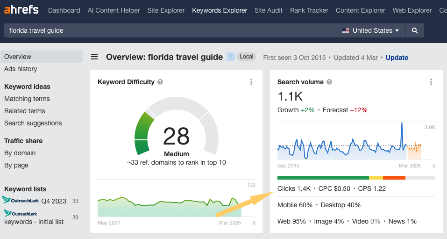
Task: Open Traffic share By domain
Action: pyautogui.click(x=20, y=153)
